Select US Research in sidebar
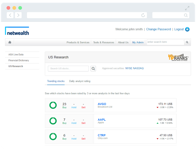 click(16, 66)
